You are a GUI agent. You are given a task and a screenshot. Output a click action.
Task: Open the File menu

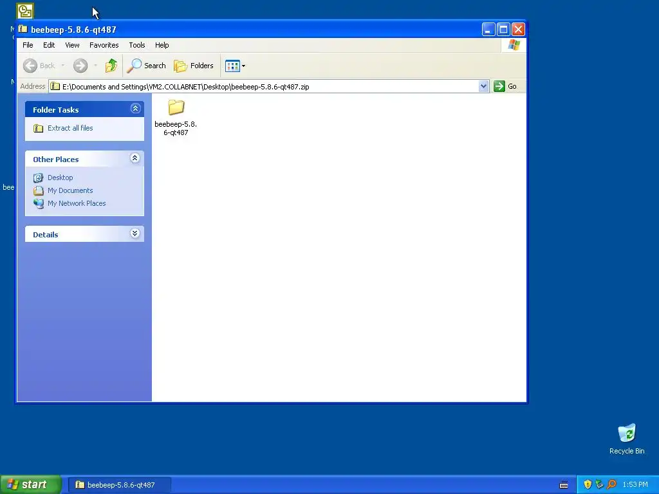(x=28, y=45)
